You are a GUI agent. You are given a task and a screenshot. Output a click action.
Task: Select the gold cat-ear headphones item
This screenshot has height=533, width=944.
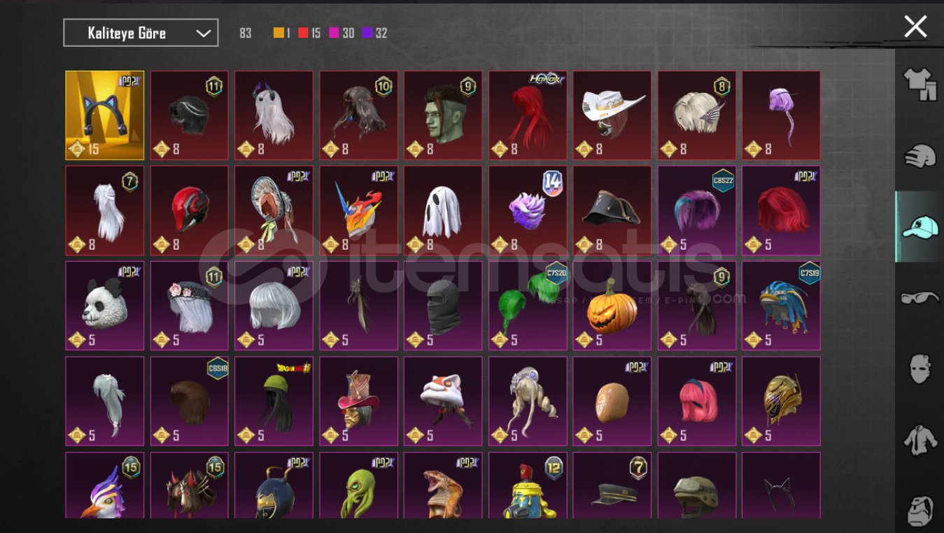(x=105, y=115)
